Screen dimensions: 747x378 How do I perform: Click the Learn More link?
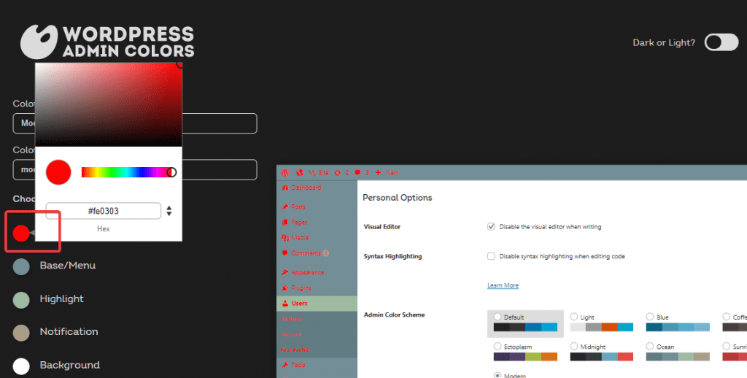[x=503, y=285]
